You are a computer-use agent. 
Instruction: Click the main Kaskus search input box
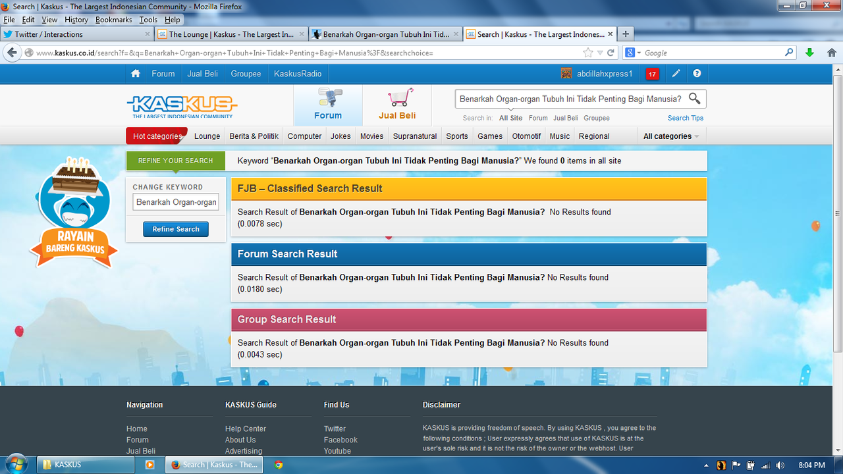pos(570,99)
